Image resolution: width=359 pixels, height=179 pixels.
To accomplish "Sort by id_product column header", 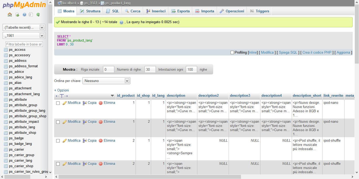I will (126, 96).
